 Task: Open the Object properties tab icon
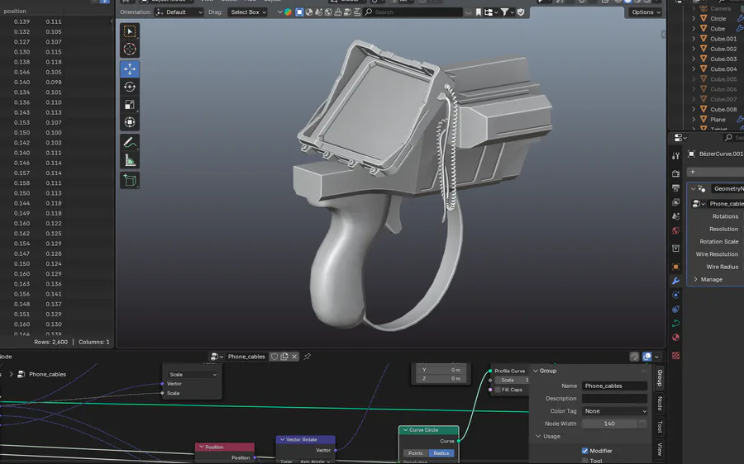pyautogui.click(x=675, y=267)
